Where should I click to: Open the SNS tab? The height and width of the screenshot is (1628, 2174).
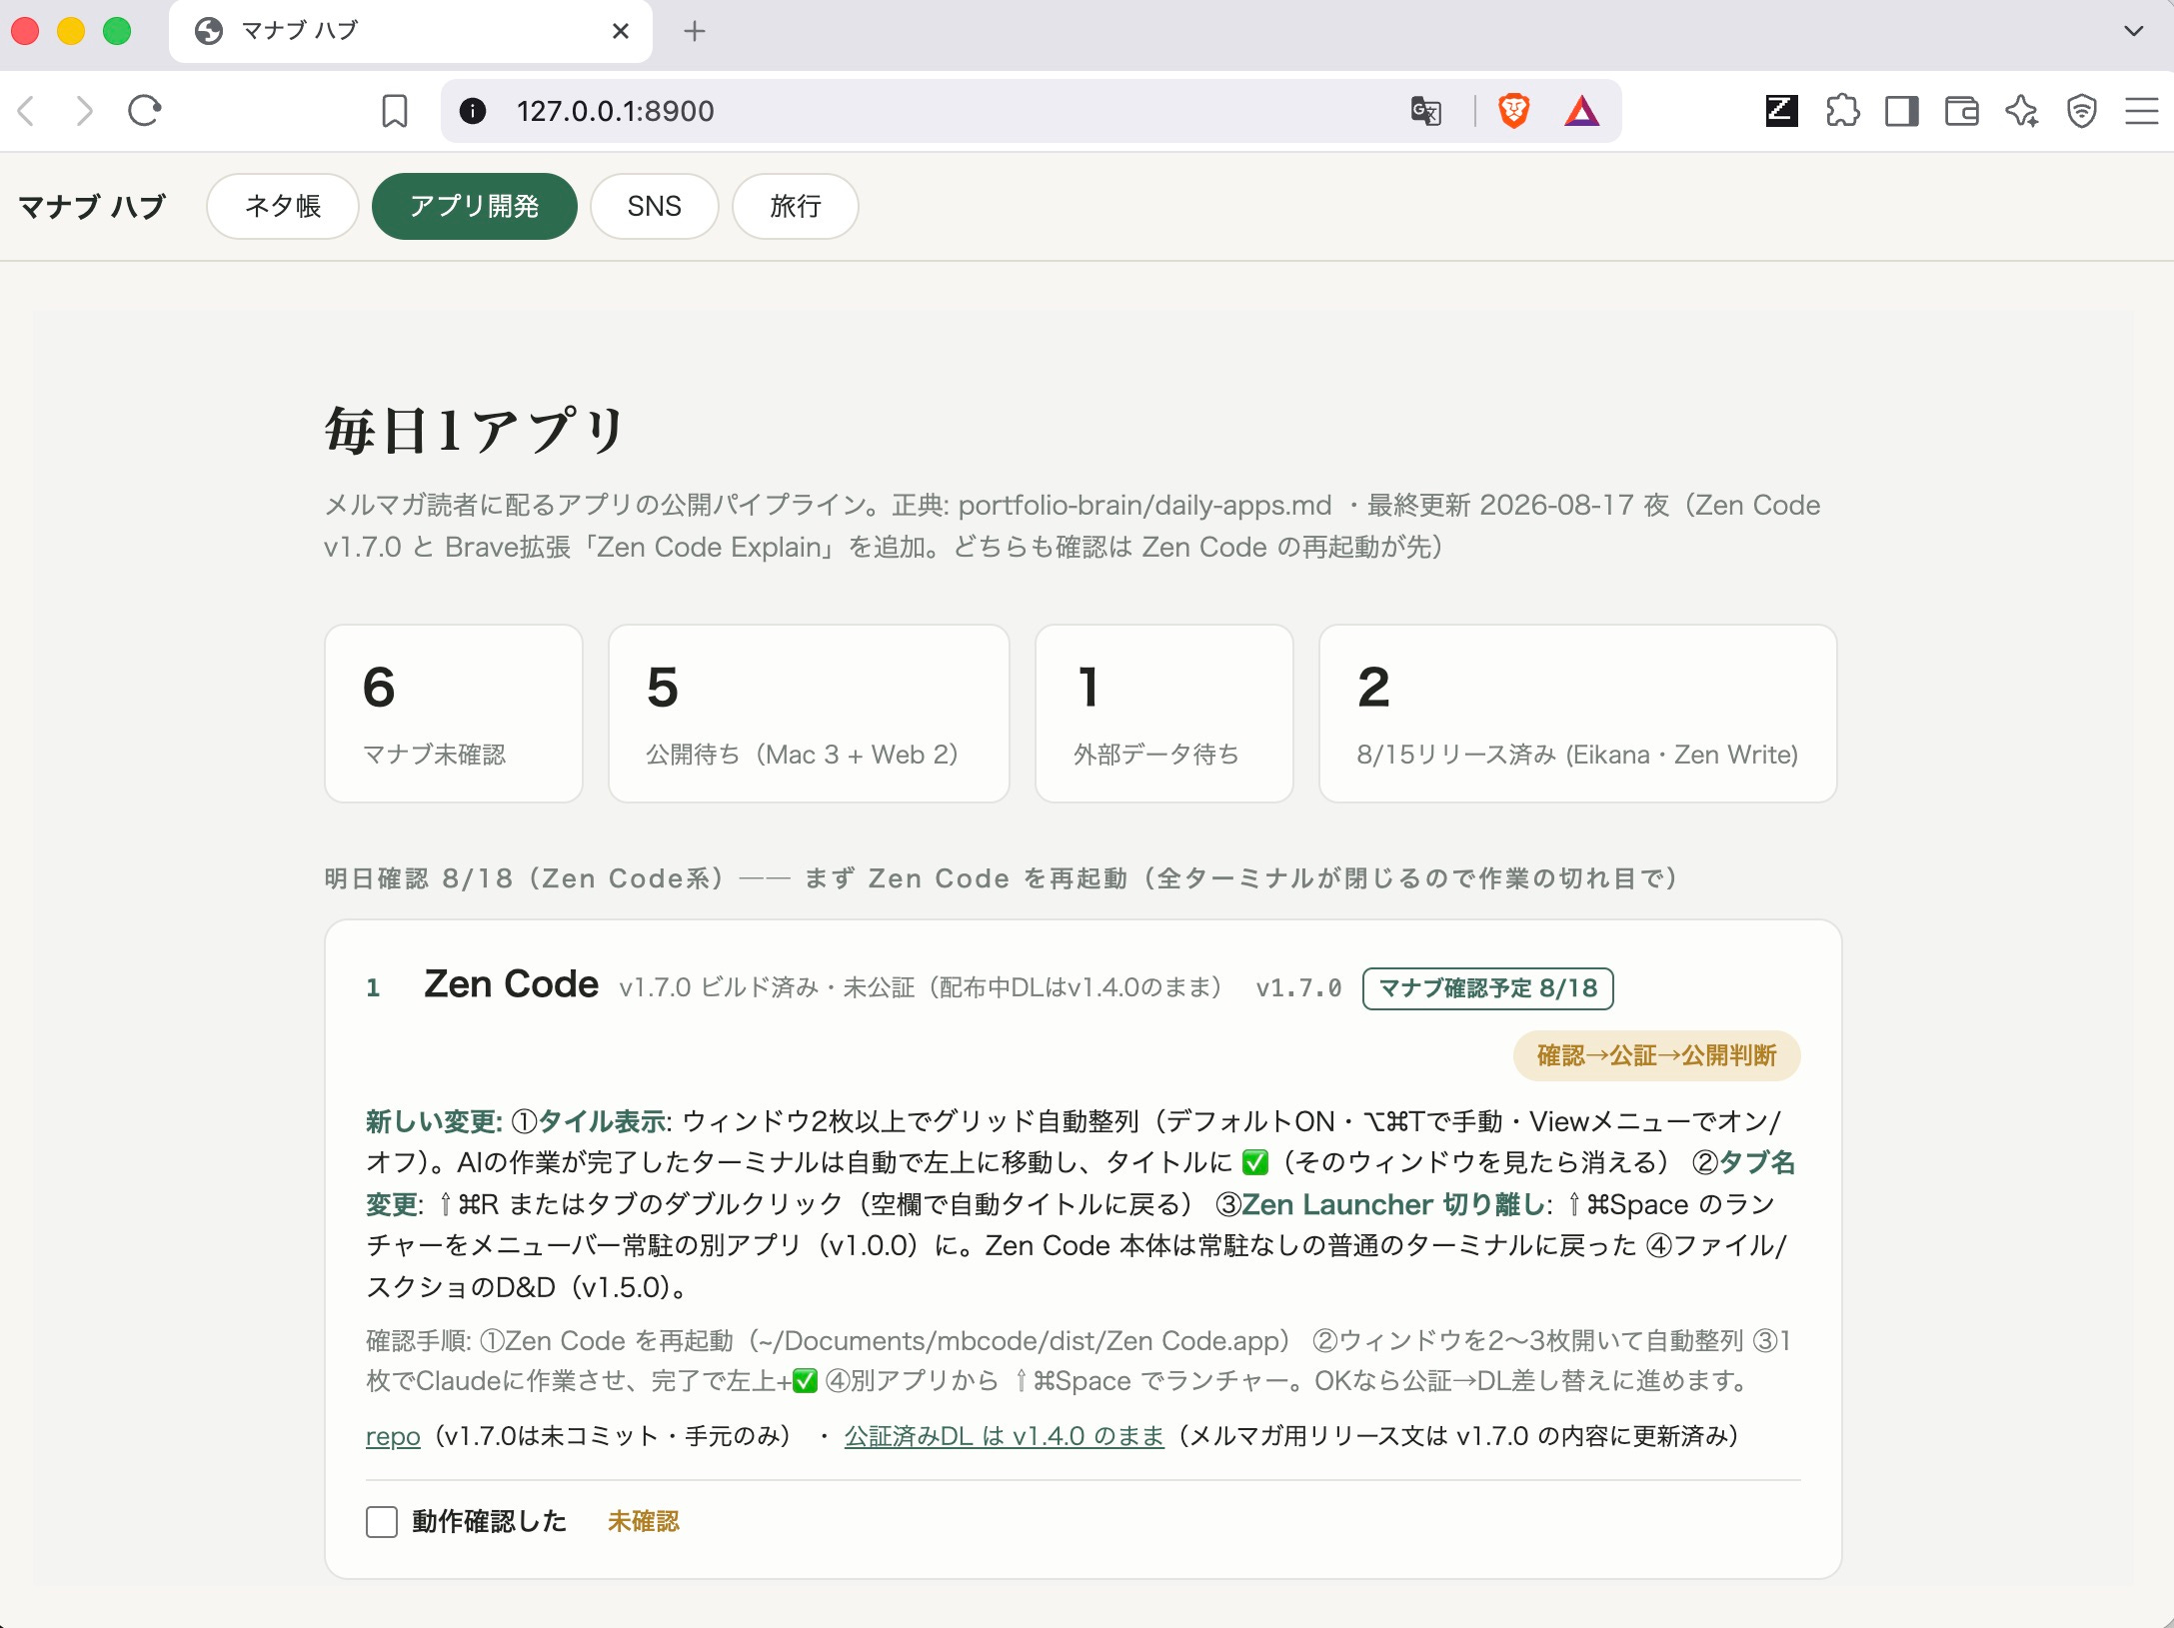click(655, 207)
